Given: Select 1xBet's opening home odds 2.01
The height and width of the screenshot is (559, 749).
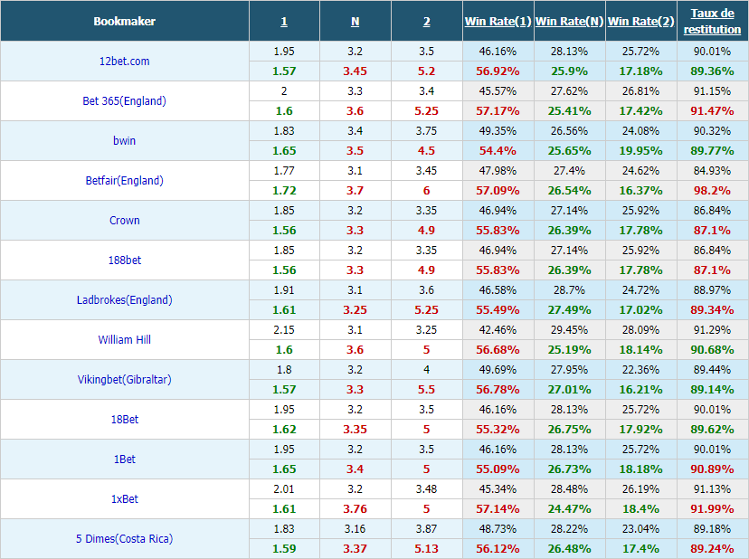Looking at the screenshot, I should click(x=284, y=489).
